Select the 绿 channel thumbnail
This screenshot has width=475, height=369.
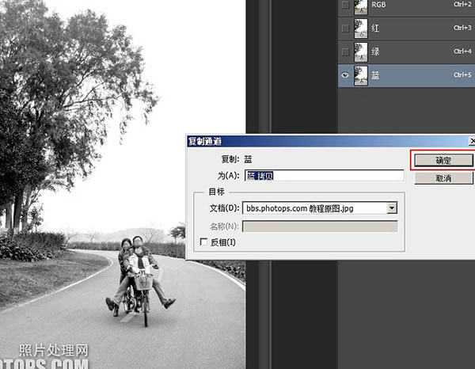click(361, 52)
